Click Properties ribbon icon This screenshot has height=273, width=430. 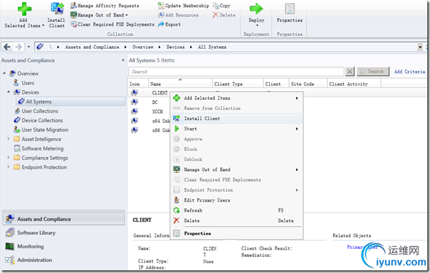(290, 9)
